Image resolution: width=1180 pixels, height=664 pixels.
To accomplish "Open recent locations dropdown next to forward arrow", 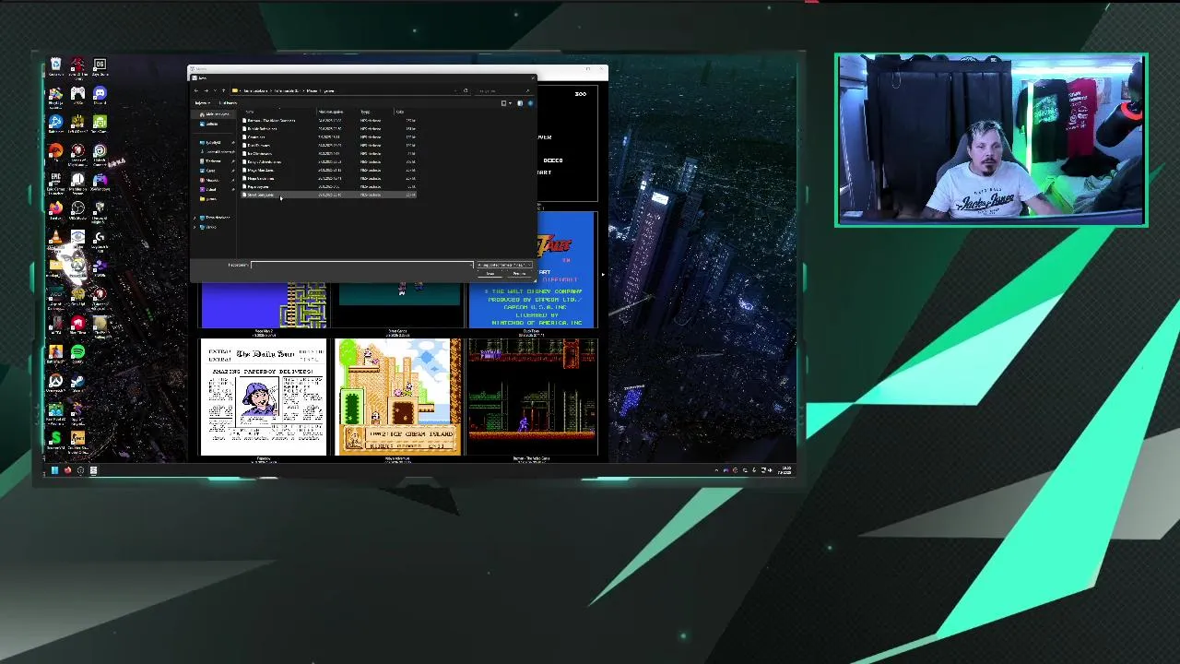I will (x=215, y=90).
